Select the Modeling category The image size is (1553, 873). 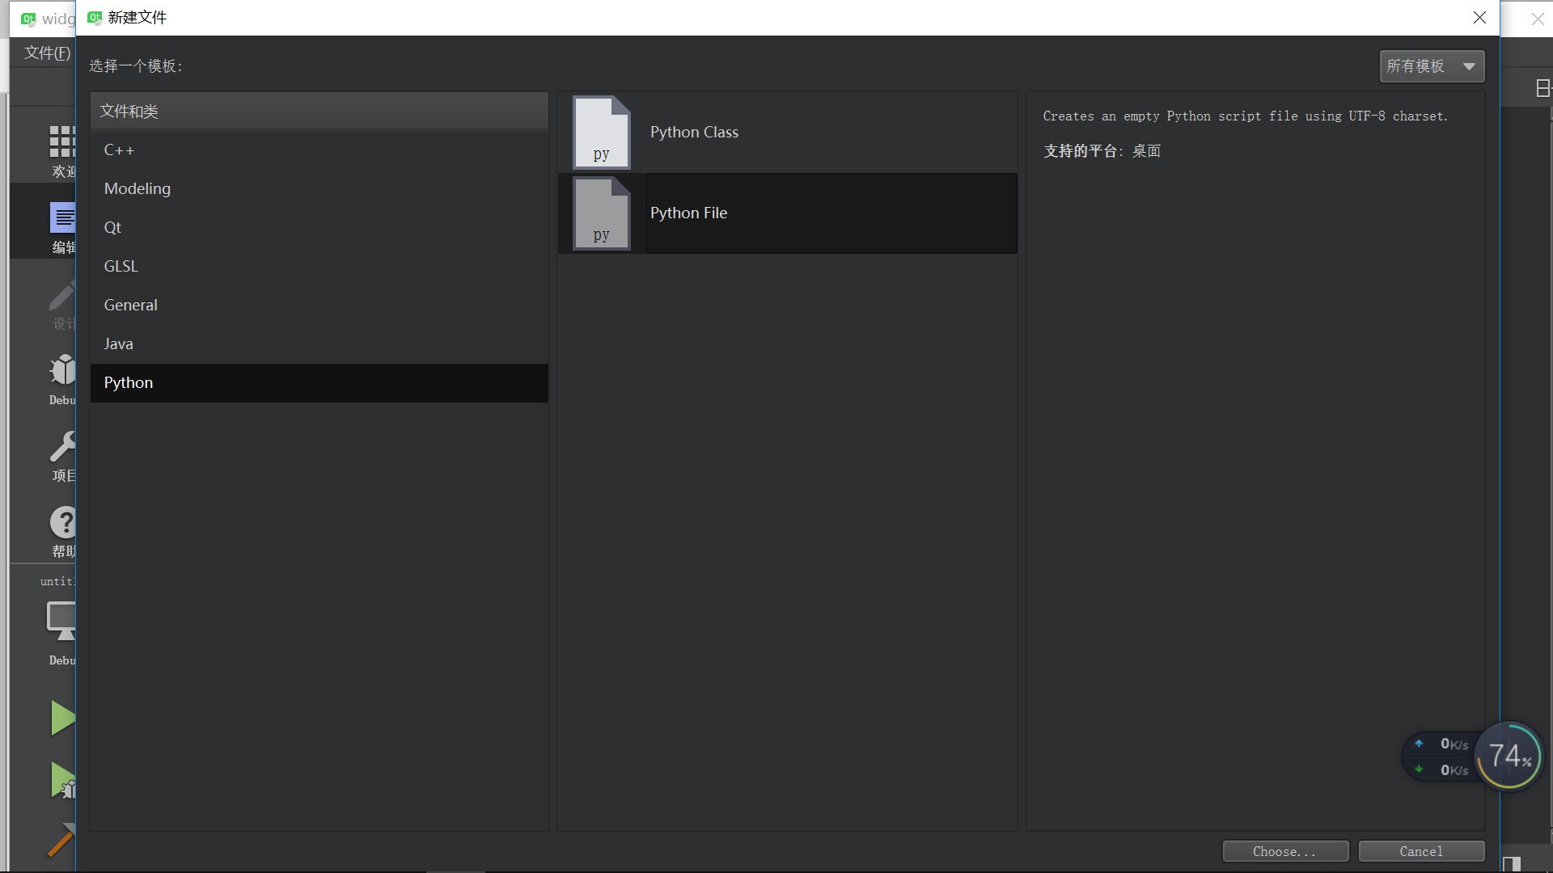(x=138, y=189)
